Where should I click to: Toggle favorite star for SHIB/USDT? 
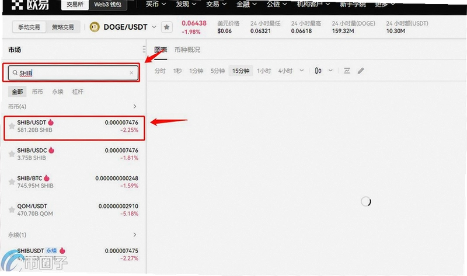coord(12,126)
